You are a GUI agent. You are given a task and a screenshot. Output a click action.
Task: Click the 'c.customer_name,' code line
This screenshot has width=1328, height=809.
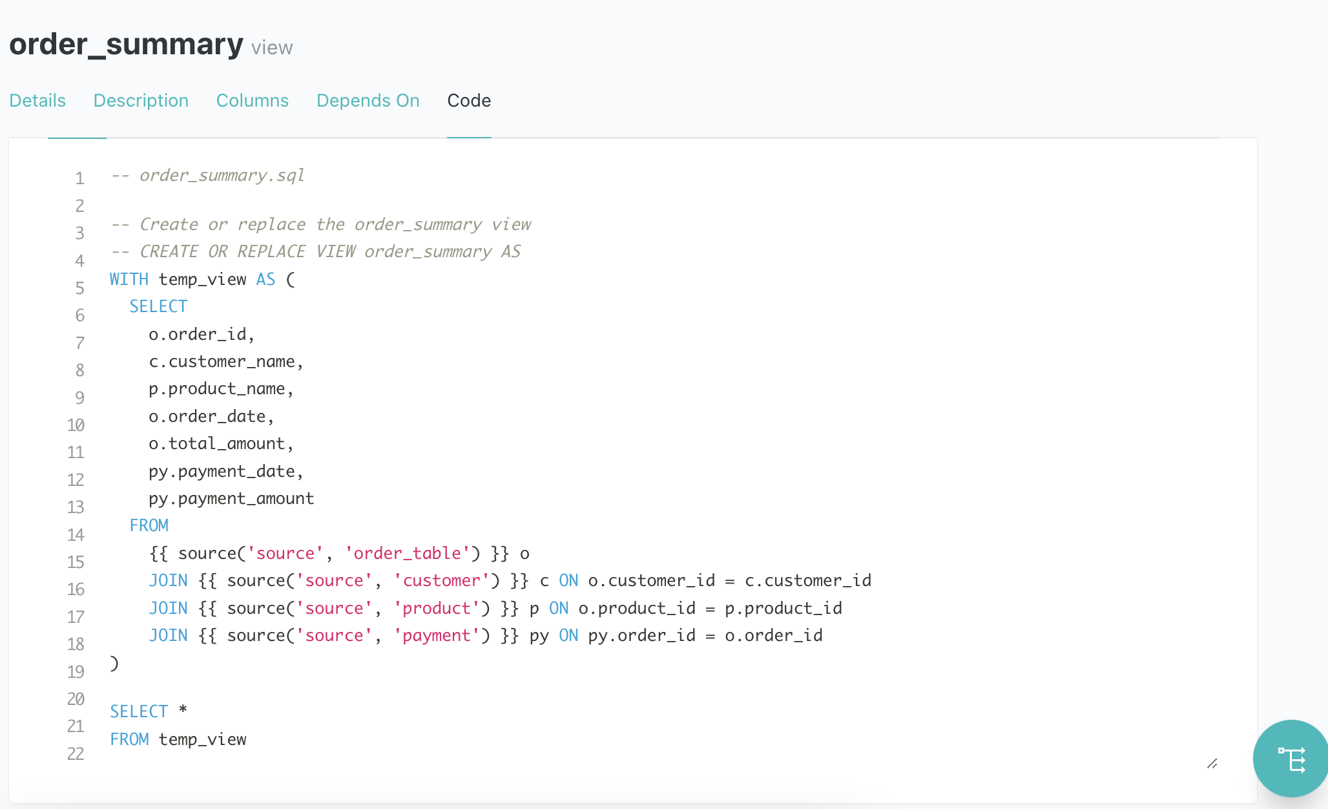(226, 361)
